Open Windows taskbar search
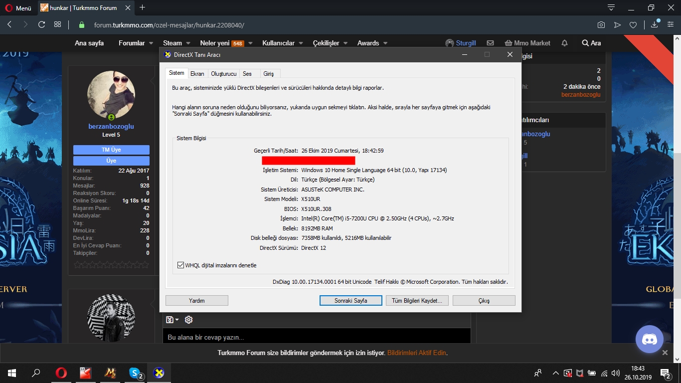Image resolution: width=681 pixels, height=383 pixels. (x=36, y=373)
